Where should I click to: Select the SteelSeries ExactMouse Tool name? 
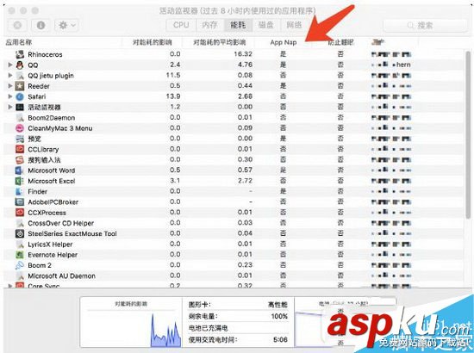(72, 233)
